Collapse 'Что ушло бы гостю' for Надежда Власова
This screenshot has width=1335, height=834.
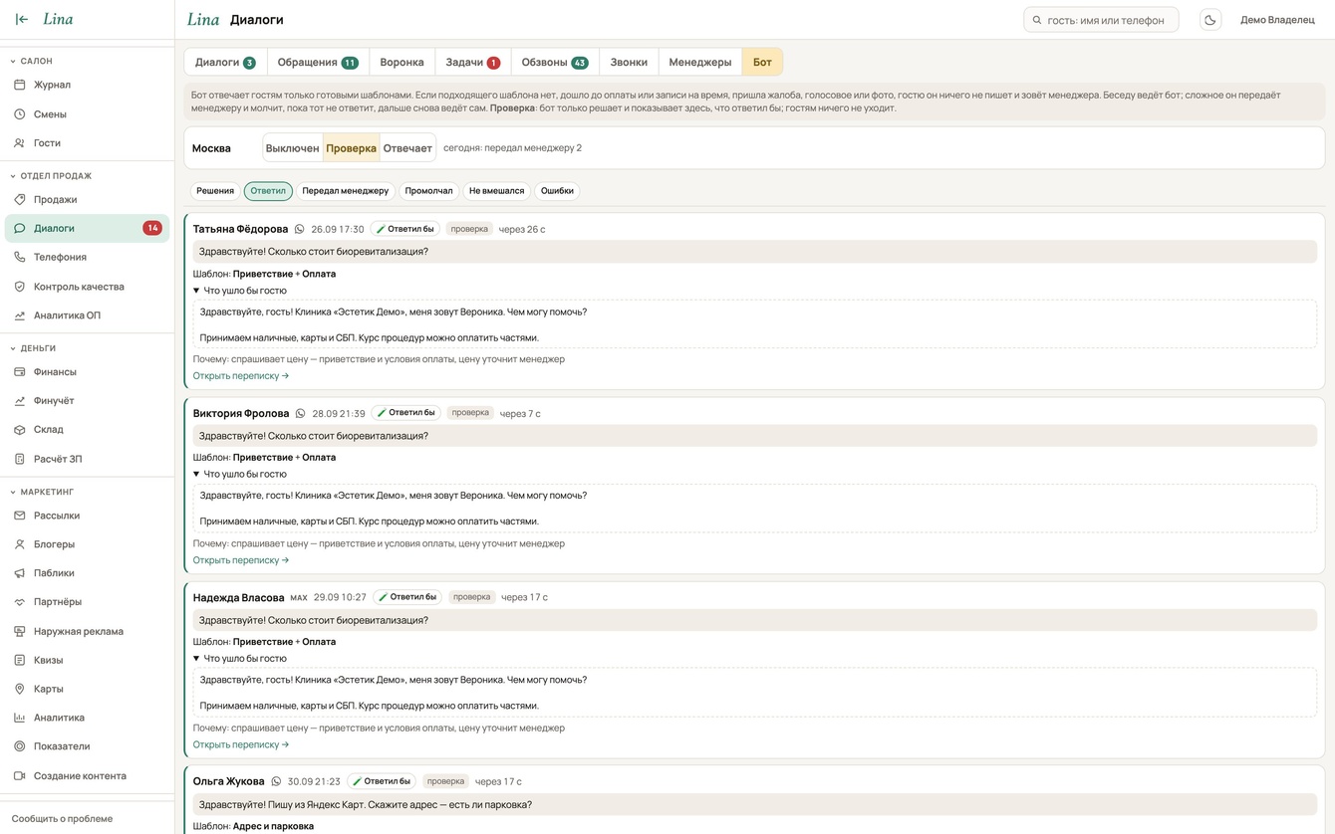[240, 659]
